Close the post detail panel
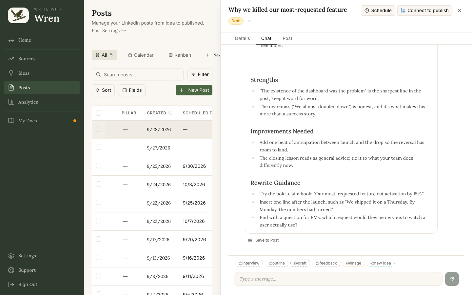The image size is (472, 295). pyautogui.click(x=460, y=10)
